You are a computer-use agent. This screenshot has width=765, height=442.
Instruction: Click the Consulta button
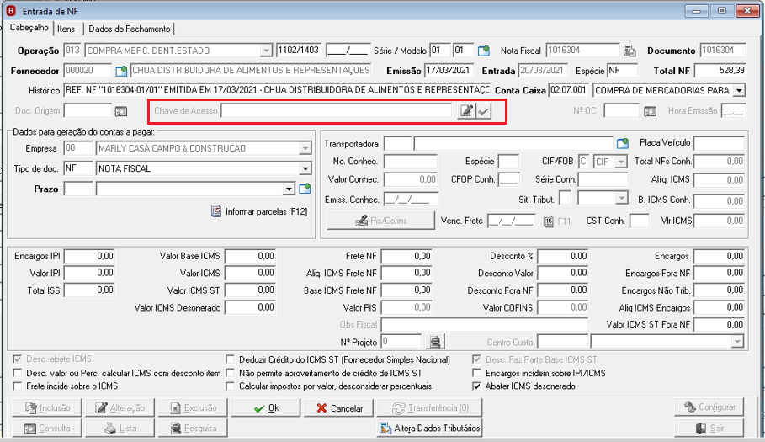pyautogui.click(x=47, y=429)
